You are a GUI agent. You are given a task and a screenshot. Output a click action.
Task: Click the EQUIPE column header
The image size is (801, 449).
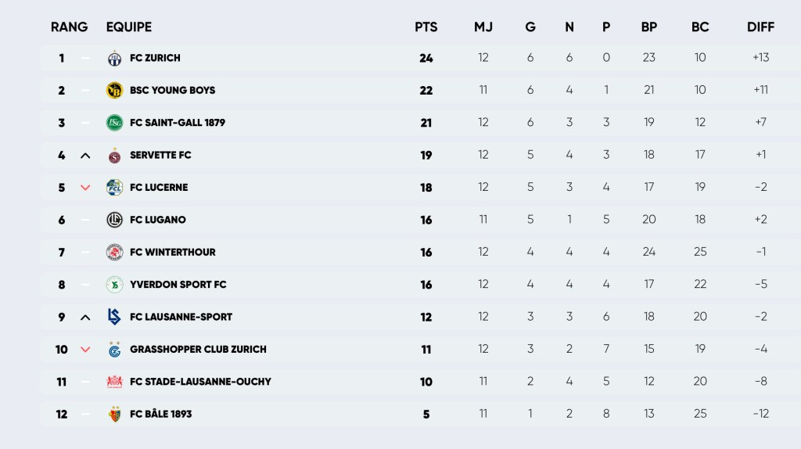coord(129,27)
